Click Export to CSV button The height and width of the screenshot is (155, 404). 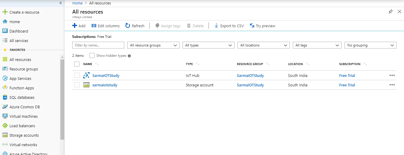pyautogui.click(x=229, y=26)
